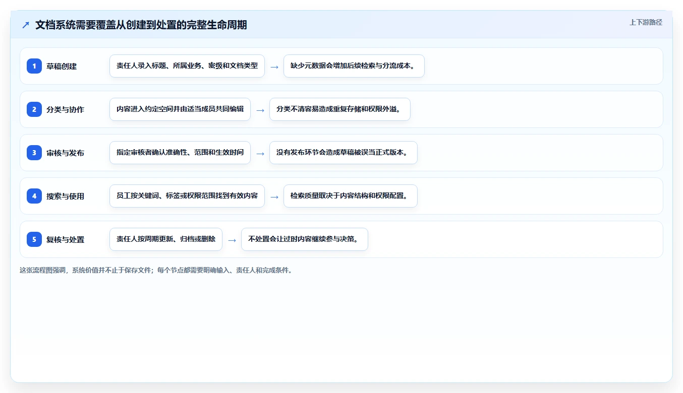
Task: Click the box 没有发布环节会造成草稿被误当正式版本
Action: tap(344, 153)
